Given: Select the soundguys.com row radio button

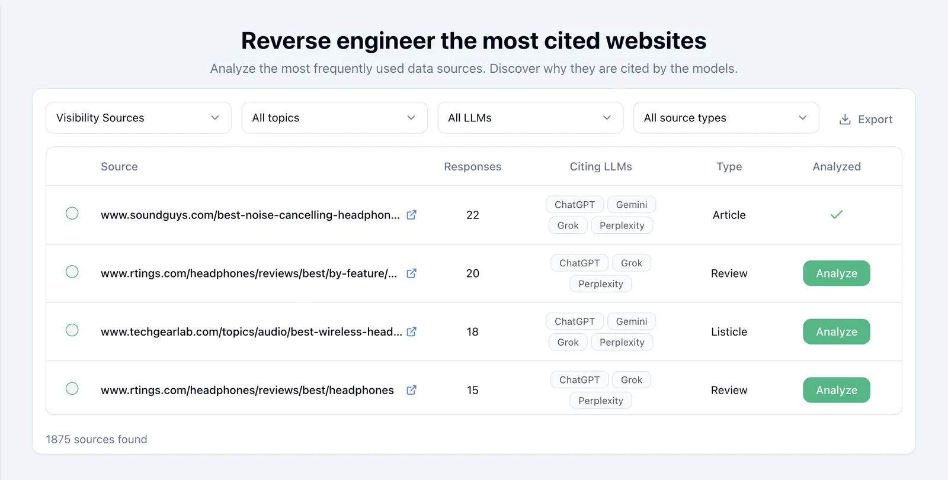Looking at the screenshot, I should 72,213.
